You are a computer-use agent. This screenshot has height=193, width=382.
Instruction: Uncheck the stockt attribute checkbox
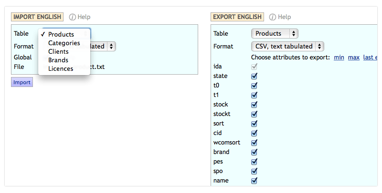pyautogui.click(x=254, y=114)
